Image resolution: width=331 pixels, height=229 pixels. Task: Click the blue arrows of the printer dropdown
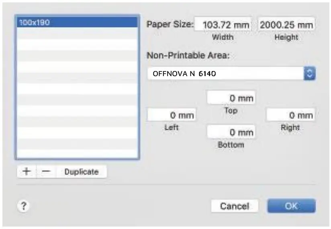(x=310, y=74)
